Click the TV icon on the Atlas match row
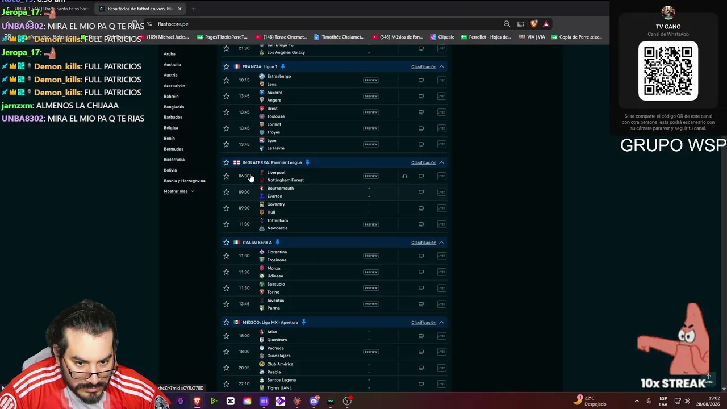 [421, 336]
